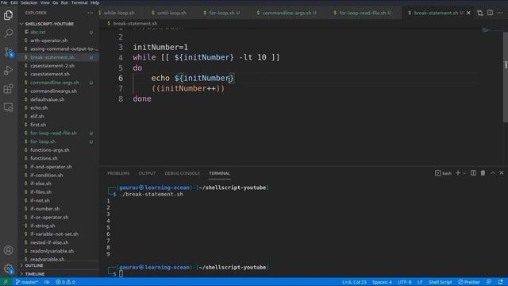The height and width of the screenshot is (286, 508).
Task: Open the File menu
Action: point(4,2)
